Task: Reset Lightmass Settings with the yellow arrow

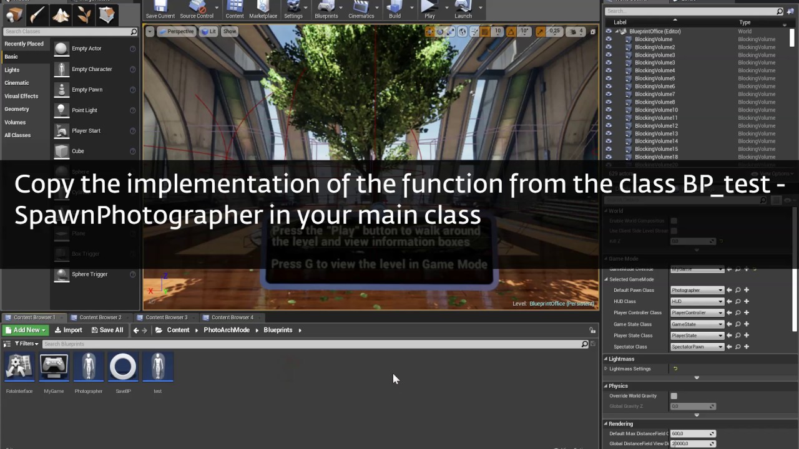Action: 675,369
